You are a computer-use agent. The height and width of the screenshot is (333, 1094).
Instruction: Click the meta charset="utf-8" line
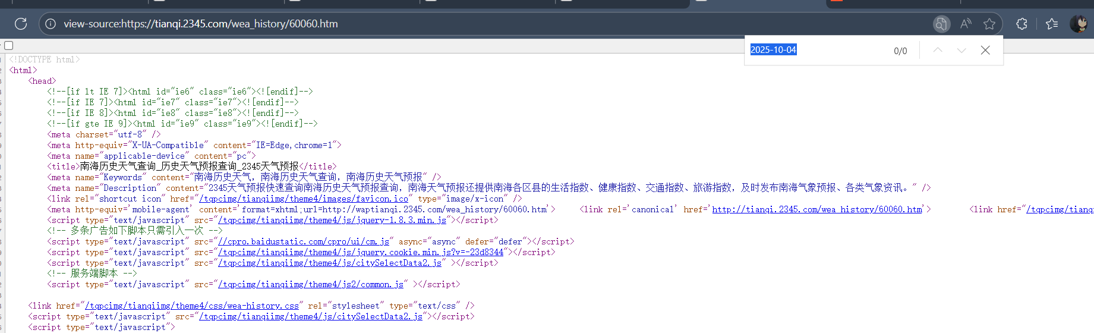(x=104, y=134)
